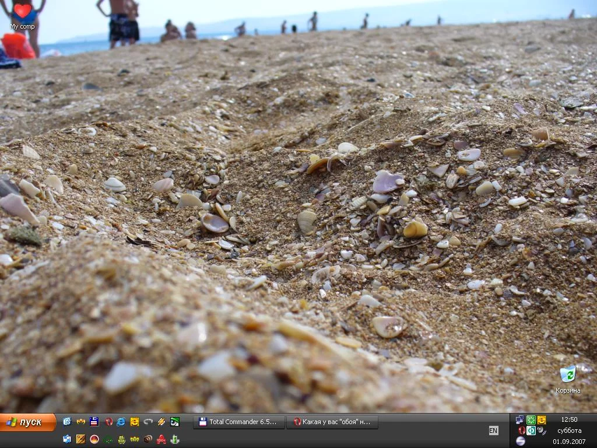Click the пуск Start button
This screenshot has height=448, width=597.
(x=27, y=422)
